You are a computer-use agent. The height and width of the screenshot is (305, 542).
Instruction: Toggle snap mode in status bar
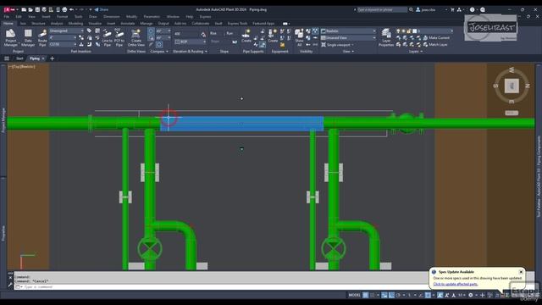point(373,295)
